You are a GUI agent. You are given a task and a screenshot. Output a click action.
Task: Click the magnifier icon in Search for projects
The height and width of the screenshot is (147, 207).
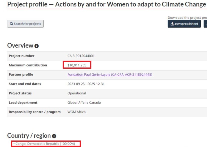point(11,24)
